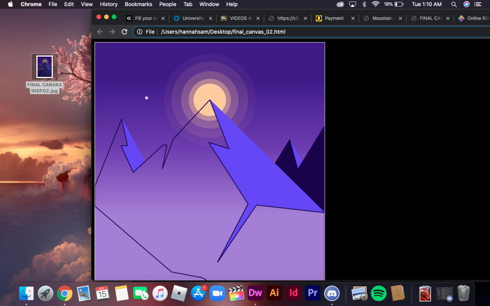Open Spotlight search in the menu bar

click(x=454, y=4)
